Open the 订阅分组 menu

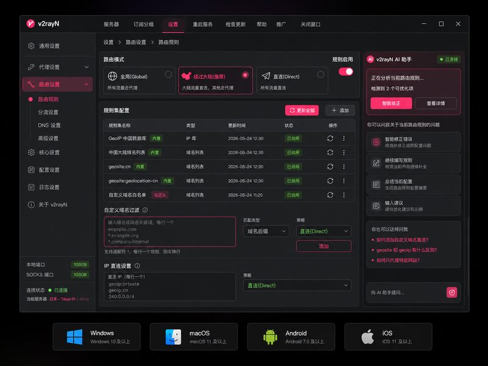click(x=143, y=24)
